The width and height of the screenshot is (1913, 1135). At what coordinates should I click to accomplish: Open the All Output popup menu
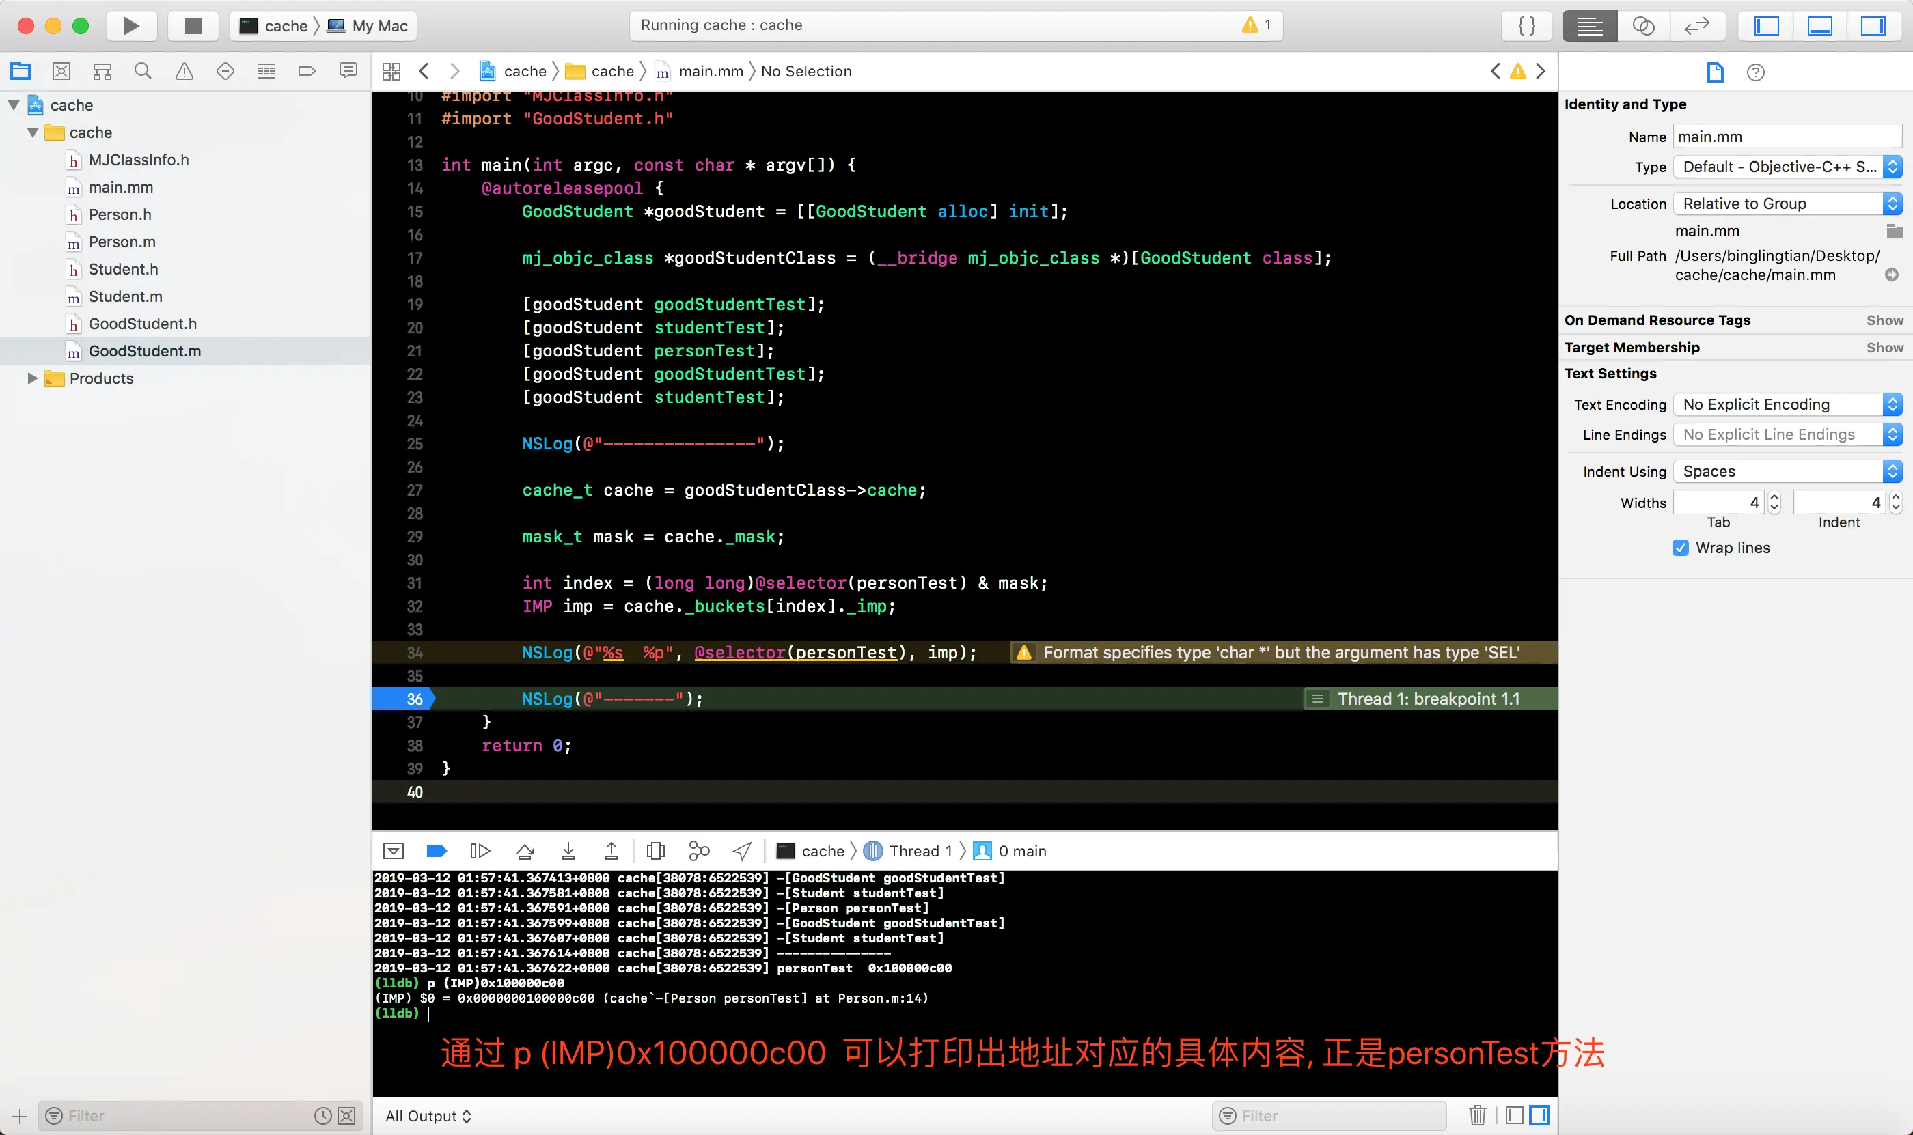(x=428, y=1115)
